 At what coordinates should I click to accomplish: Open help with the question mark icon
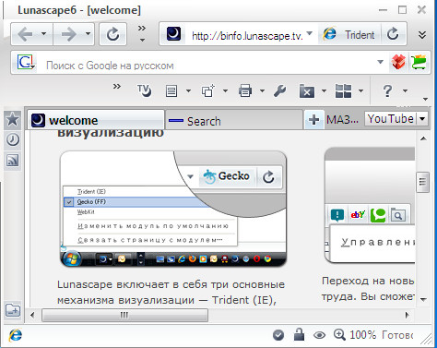tap(387, 91)
